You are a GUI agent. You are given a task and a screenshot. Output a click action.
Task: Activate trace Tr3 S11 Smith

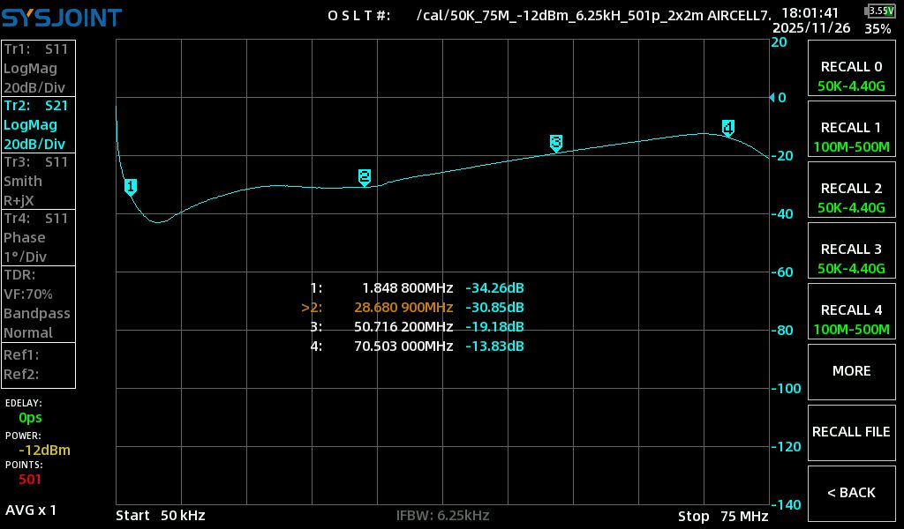point(38,181)
